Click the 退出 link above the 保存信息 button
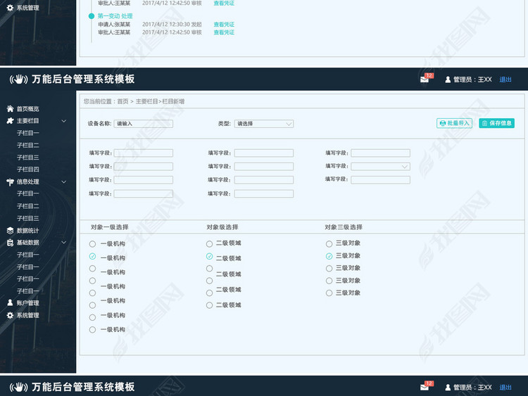Image resolution: width=528 pixels, height=396 pixels. coord(505,79)
